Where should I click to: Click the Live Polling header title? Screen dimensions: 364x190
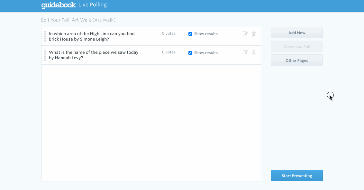(x=93, y=5)
